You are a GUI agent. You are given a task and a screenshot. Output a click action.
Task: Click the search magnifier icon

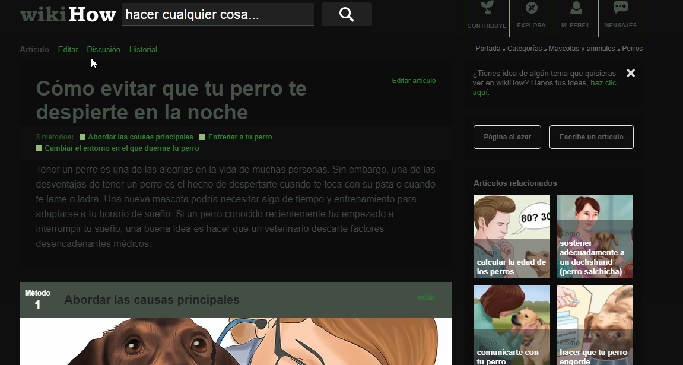346,14
